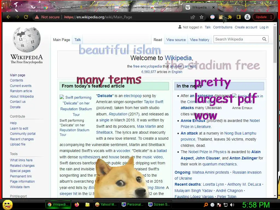Open the Chrome profile avatar
This screenshot has height=210, width=280.
click(247, 17)
